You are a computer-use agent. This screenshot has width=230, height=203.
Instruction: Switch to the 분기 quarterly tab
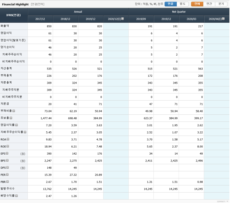(221, 4)
